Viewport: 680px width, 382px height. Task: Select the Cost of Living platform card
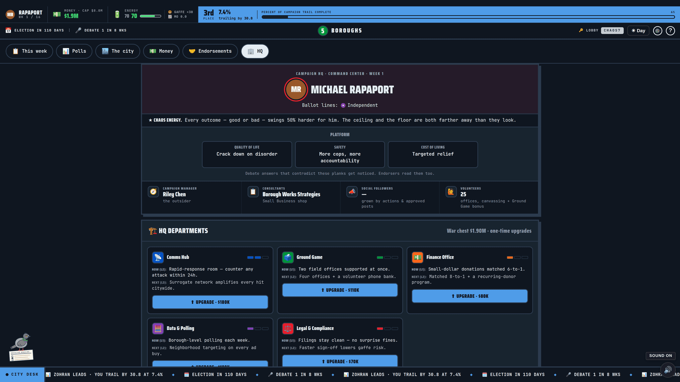433,155
